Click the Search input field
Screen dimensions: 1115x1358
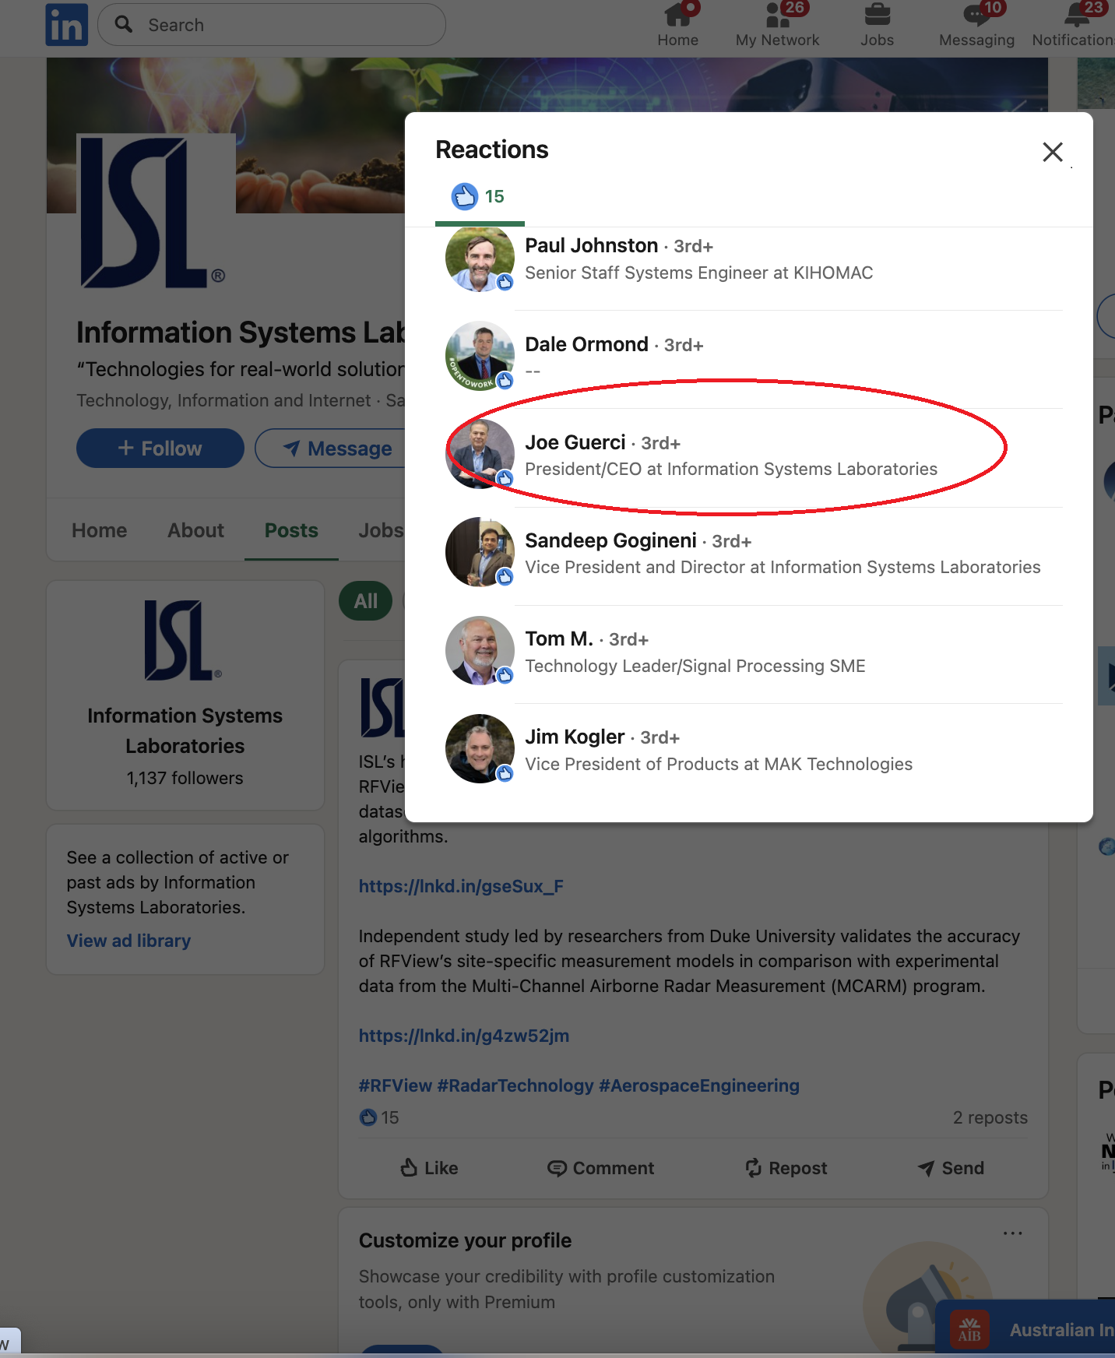[x=272, y=25]
